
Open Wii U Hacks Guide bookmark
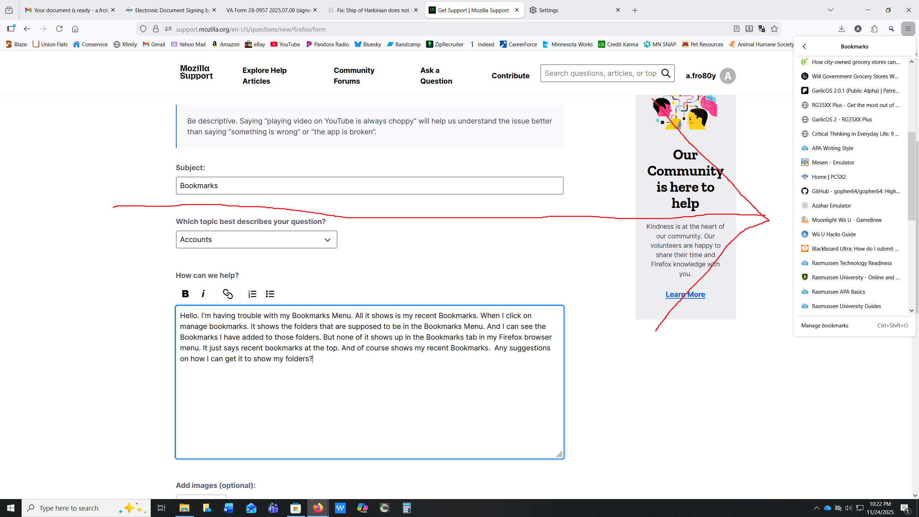click(x=834, y=234)
